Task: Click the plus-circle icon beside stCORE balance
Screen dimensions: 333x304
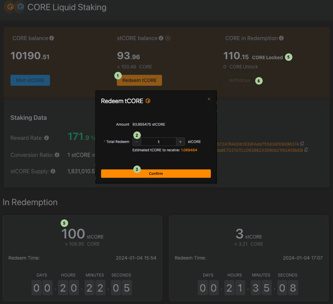Action: (x=168, y=38)
